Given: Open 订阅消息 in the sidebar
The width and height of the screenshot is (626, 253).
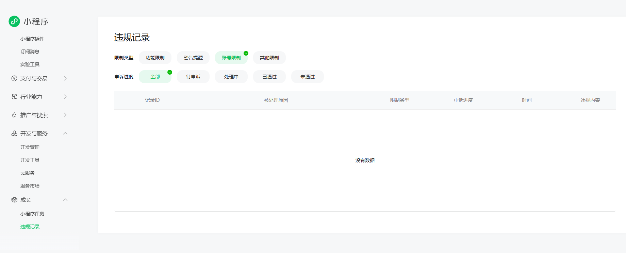Looking at the screenshot, I should click(30, 52).
